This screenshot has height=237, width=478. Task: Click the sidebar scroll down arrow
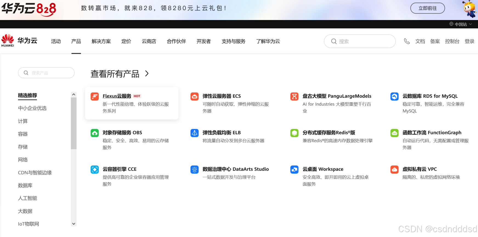(73, 224)
